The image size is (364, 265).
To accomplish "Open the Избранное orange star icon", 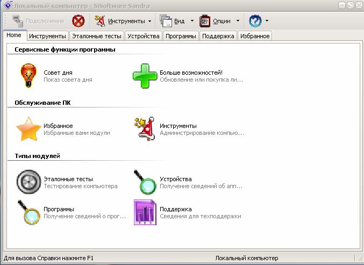I will pos(28,129).
